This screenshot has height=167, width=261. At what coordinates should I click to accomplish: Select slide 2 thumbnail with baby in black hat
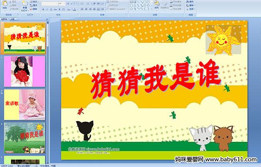coord(25,72)
